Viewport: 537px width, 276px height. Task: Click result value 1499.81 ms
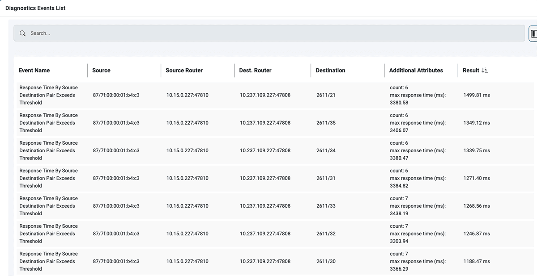(x=477, y=95)
